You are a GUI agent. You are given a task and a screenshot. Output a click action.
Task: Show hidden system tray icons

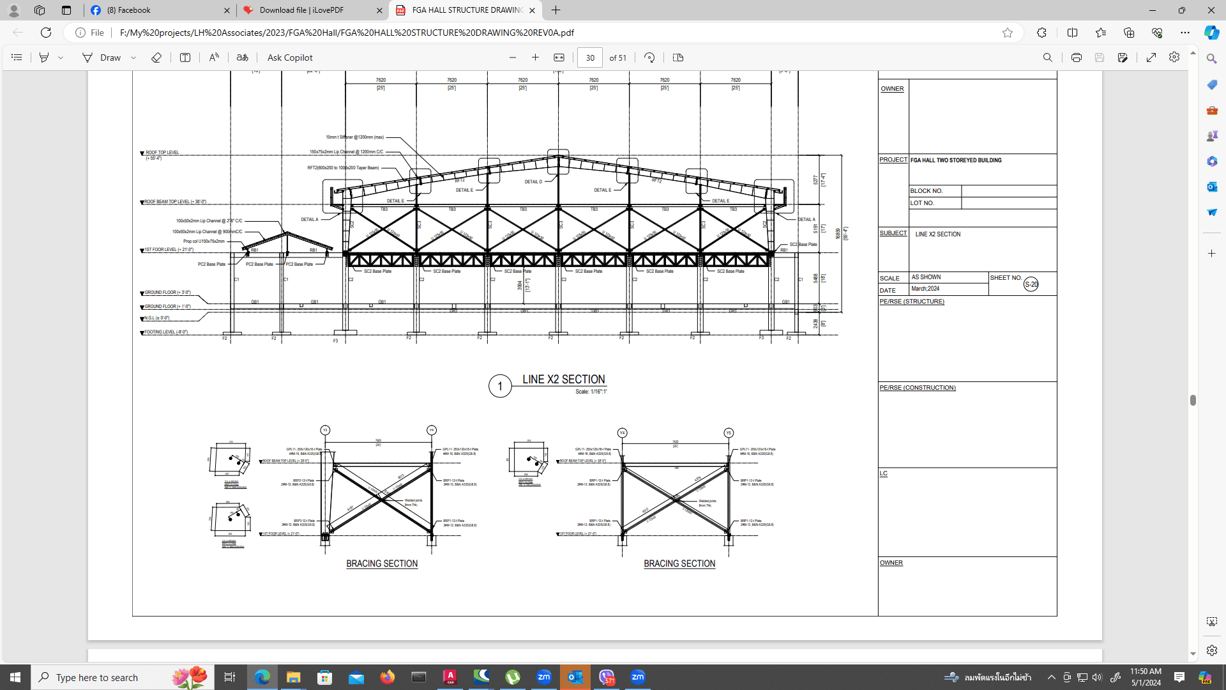tap(1051, 677)
